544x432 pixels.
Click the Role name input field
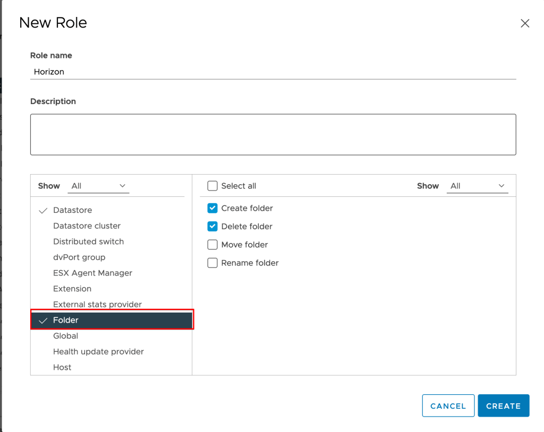(x=273, y=72)
